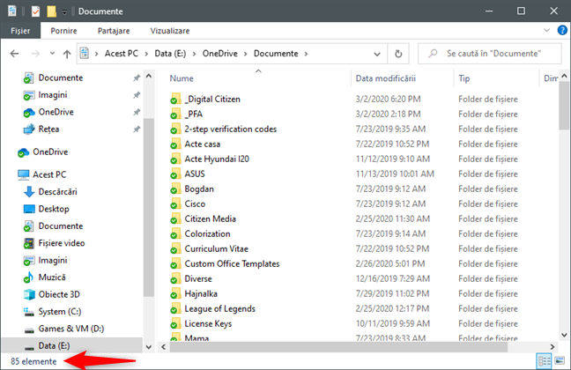Click Properties icon in quick access toolbar

(x=35, y=11)
